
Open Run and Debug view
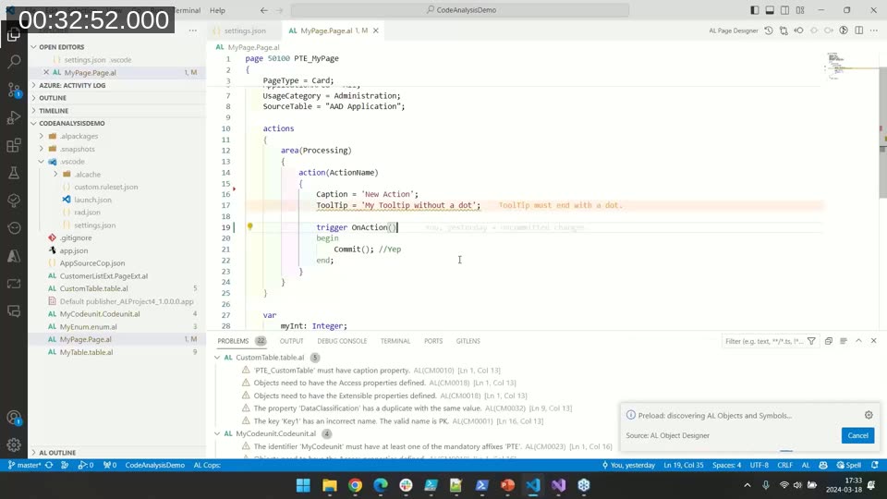(14, 117)
